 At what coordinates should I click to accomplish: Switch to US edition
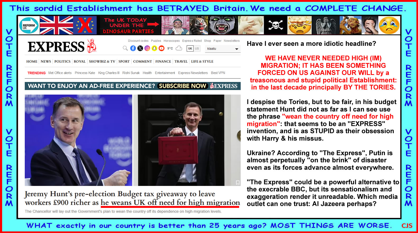tap(197, 48)
